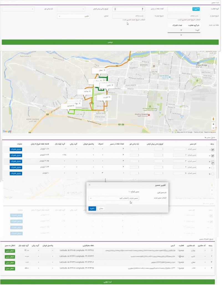Show subscribers for route 2 (۲.۲۹ km)
Screen dimensions: 222x285
click(x=16, y=155)
